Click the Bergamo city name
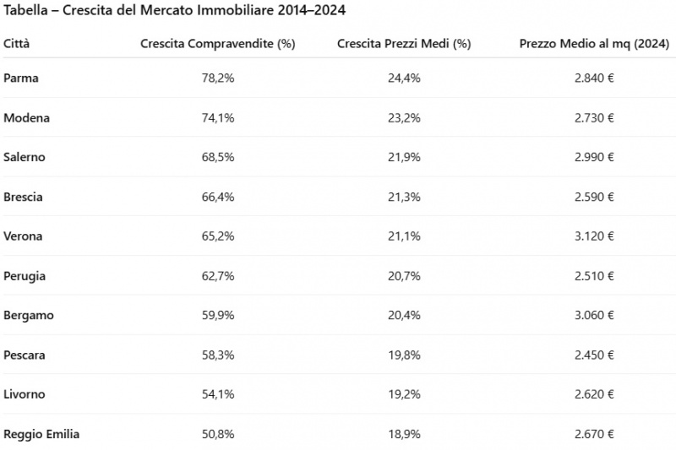 click(28, 315)
